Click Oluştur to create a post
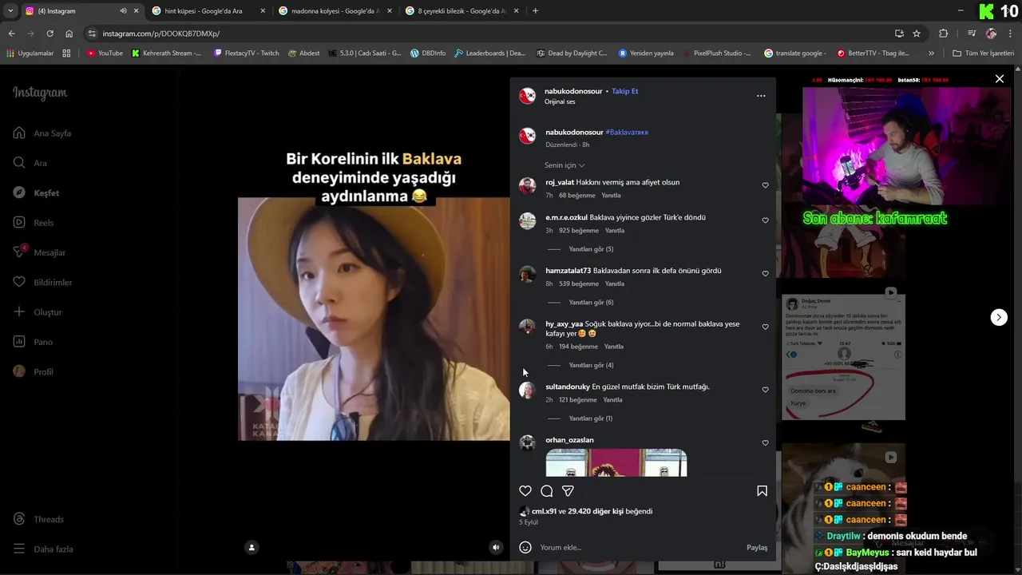Screen dimensions: 1022x575 click(38, 312)
